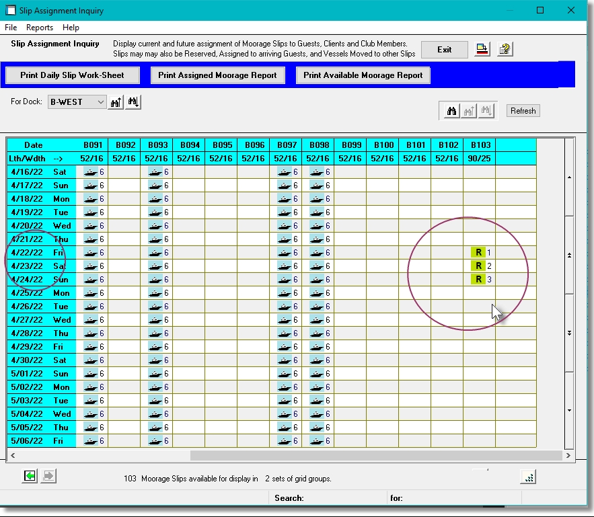Click the printer icon beside the Exit button
Image resolution: width=594 pixels, height=517 pixels.
pyautogui.click(x=482, y=48)
